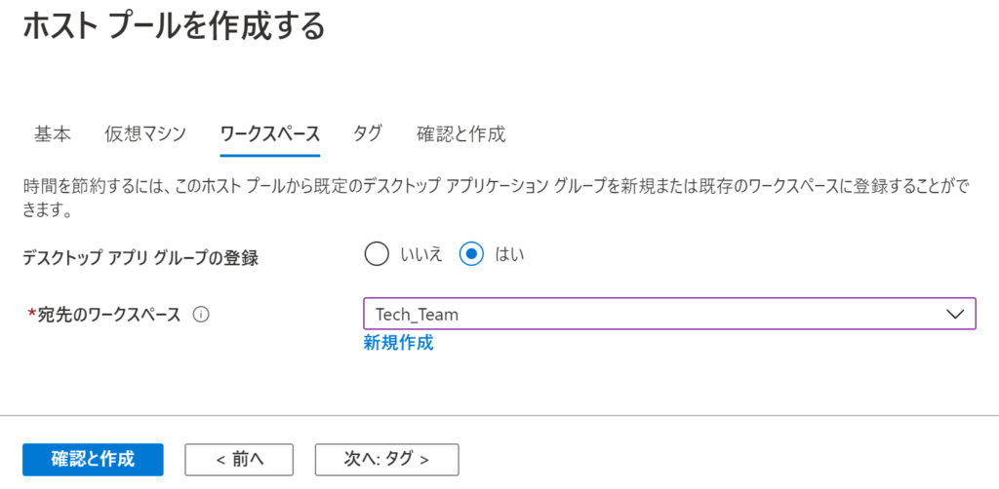999x489 pixels.
Task: Click the ホスト プールを作成する page heading
Action: point(174,26)
